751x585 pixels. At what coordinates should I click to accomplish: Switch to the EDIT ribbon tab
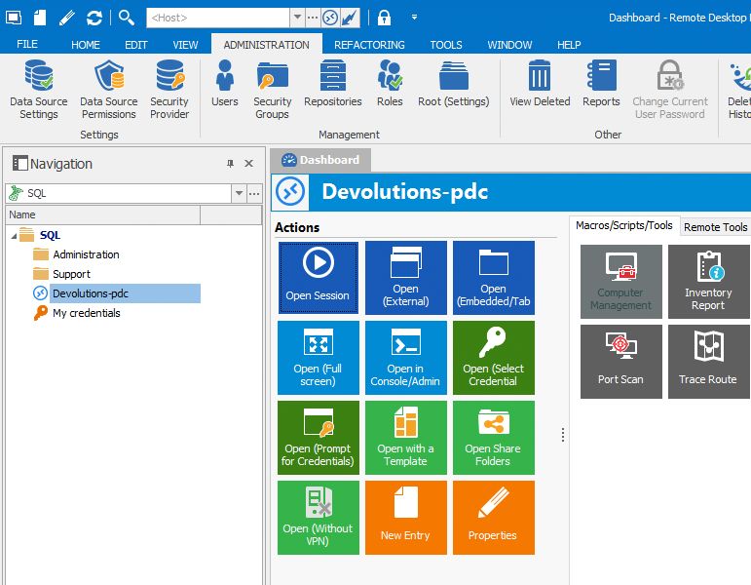pos(136,45)
